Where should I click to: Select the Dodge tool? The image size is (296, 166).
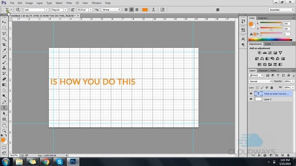click(x=4, y=96)
